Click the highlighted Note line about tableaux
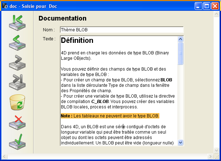The height and width of the screenshot is (161, 221). pyautogui.click(x=110, y=116)
